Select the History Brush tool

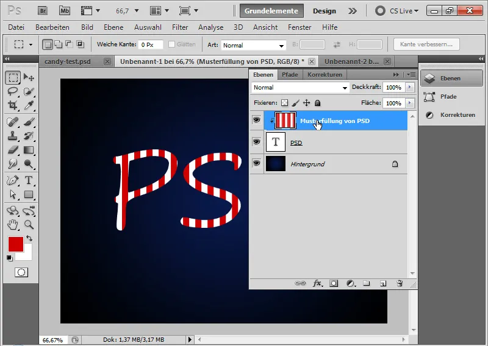[x=29, y=136]
